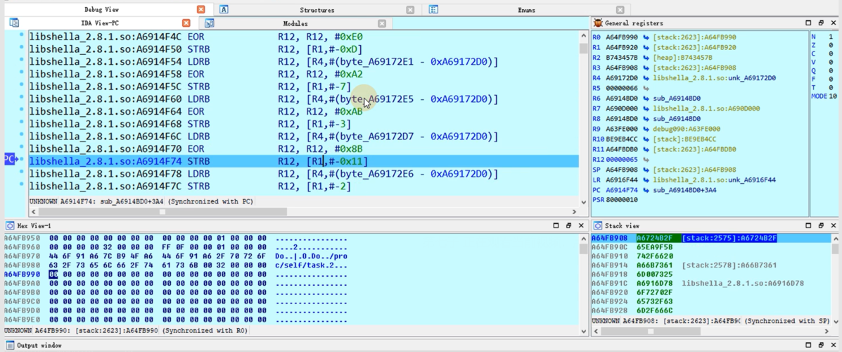Screen dimensions: 842x352
Task: Close the Structures tab
Action: tap(410, 10)
